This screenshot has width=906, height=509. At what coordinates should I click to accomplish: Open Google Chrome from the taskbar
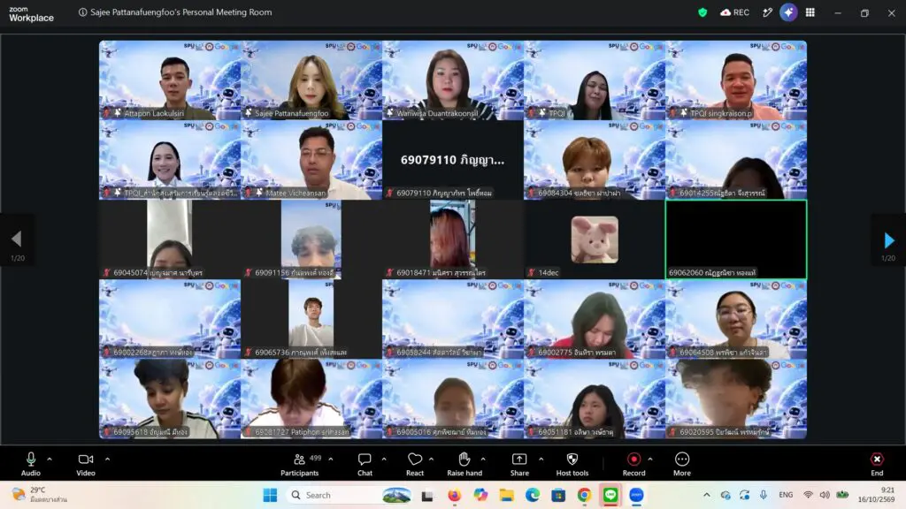click(584, 495)
